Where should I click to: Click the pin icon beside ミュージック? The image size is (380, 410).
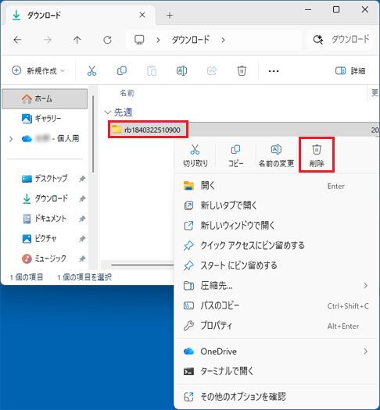click(82, 258)
